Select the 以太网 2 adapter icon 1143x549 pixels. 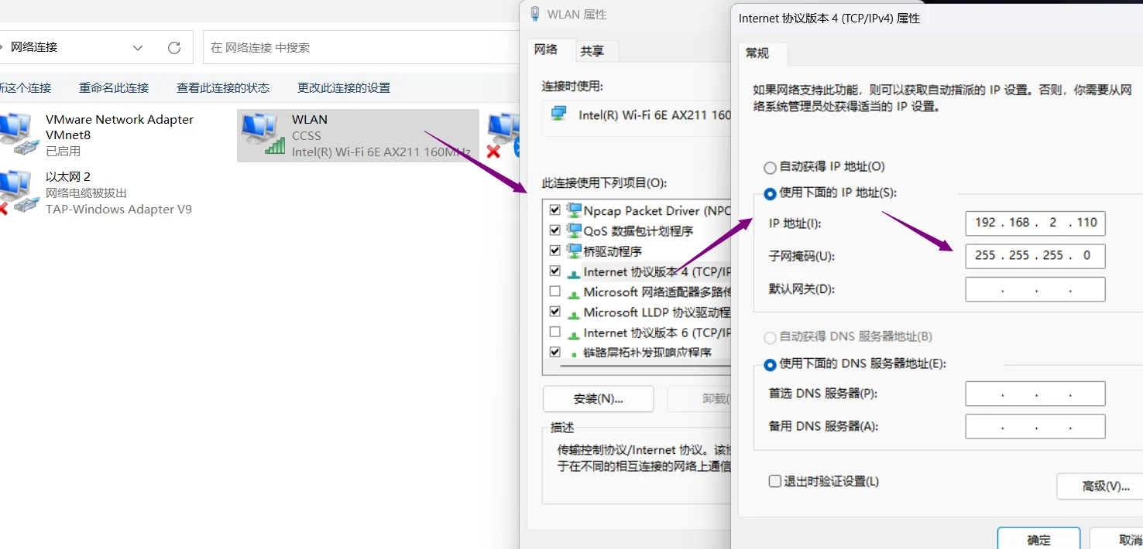pyautogui.click(x=17, y=193)
